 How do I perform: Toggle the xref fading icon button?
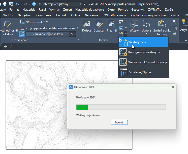click(x=22, y=34)
